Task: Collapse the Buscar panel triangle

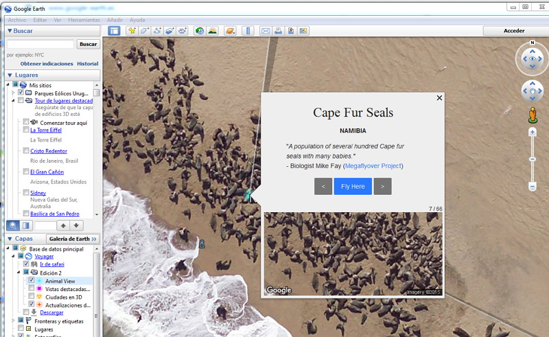Action: [10, 31]
